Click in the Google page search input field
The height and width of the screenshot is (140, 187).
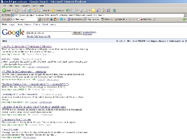pyautogui.click(x=49, y=33)
